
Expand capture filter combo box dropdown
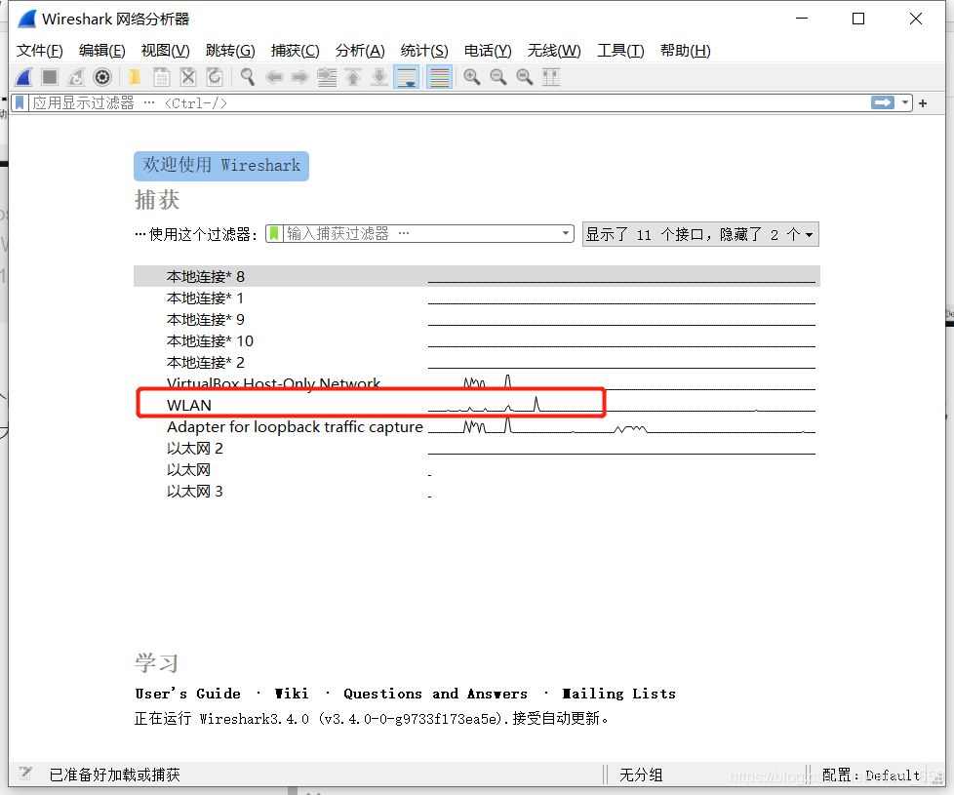[x=566, y=233]
